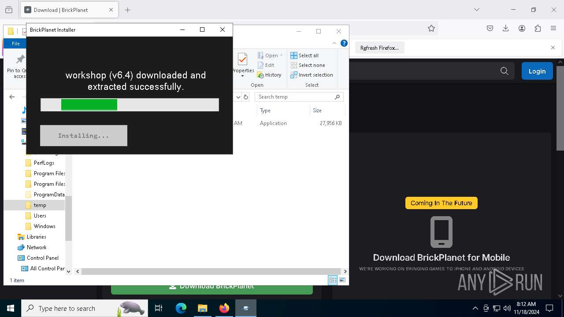
Task: Click Properties icon in Explorer ribbon
Action: 243,59
